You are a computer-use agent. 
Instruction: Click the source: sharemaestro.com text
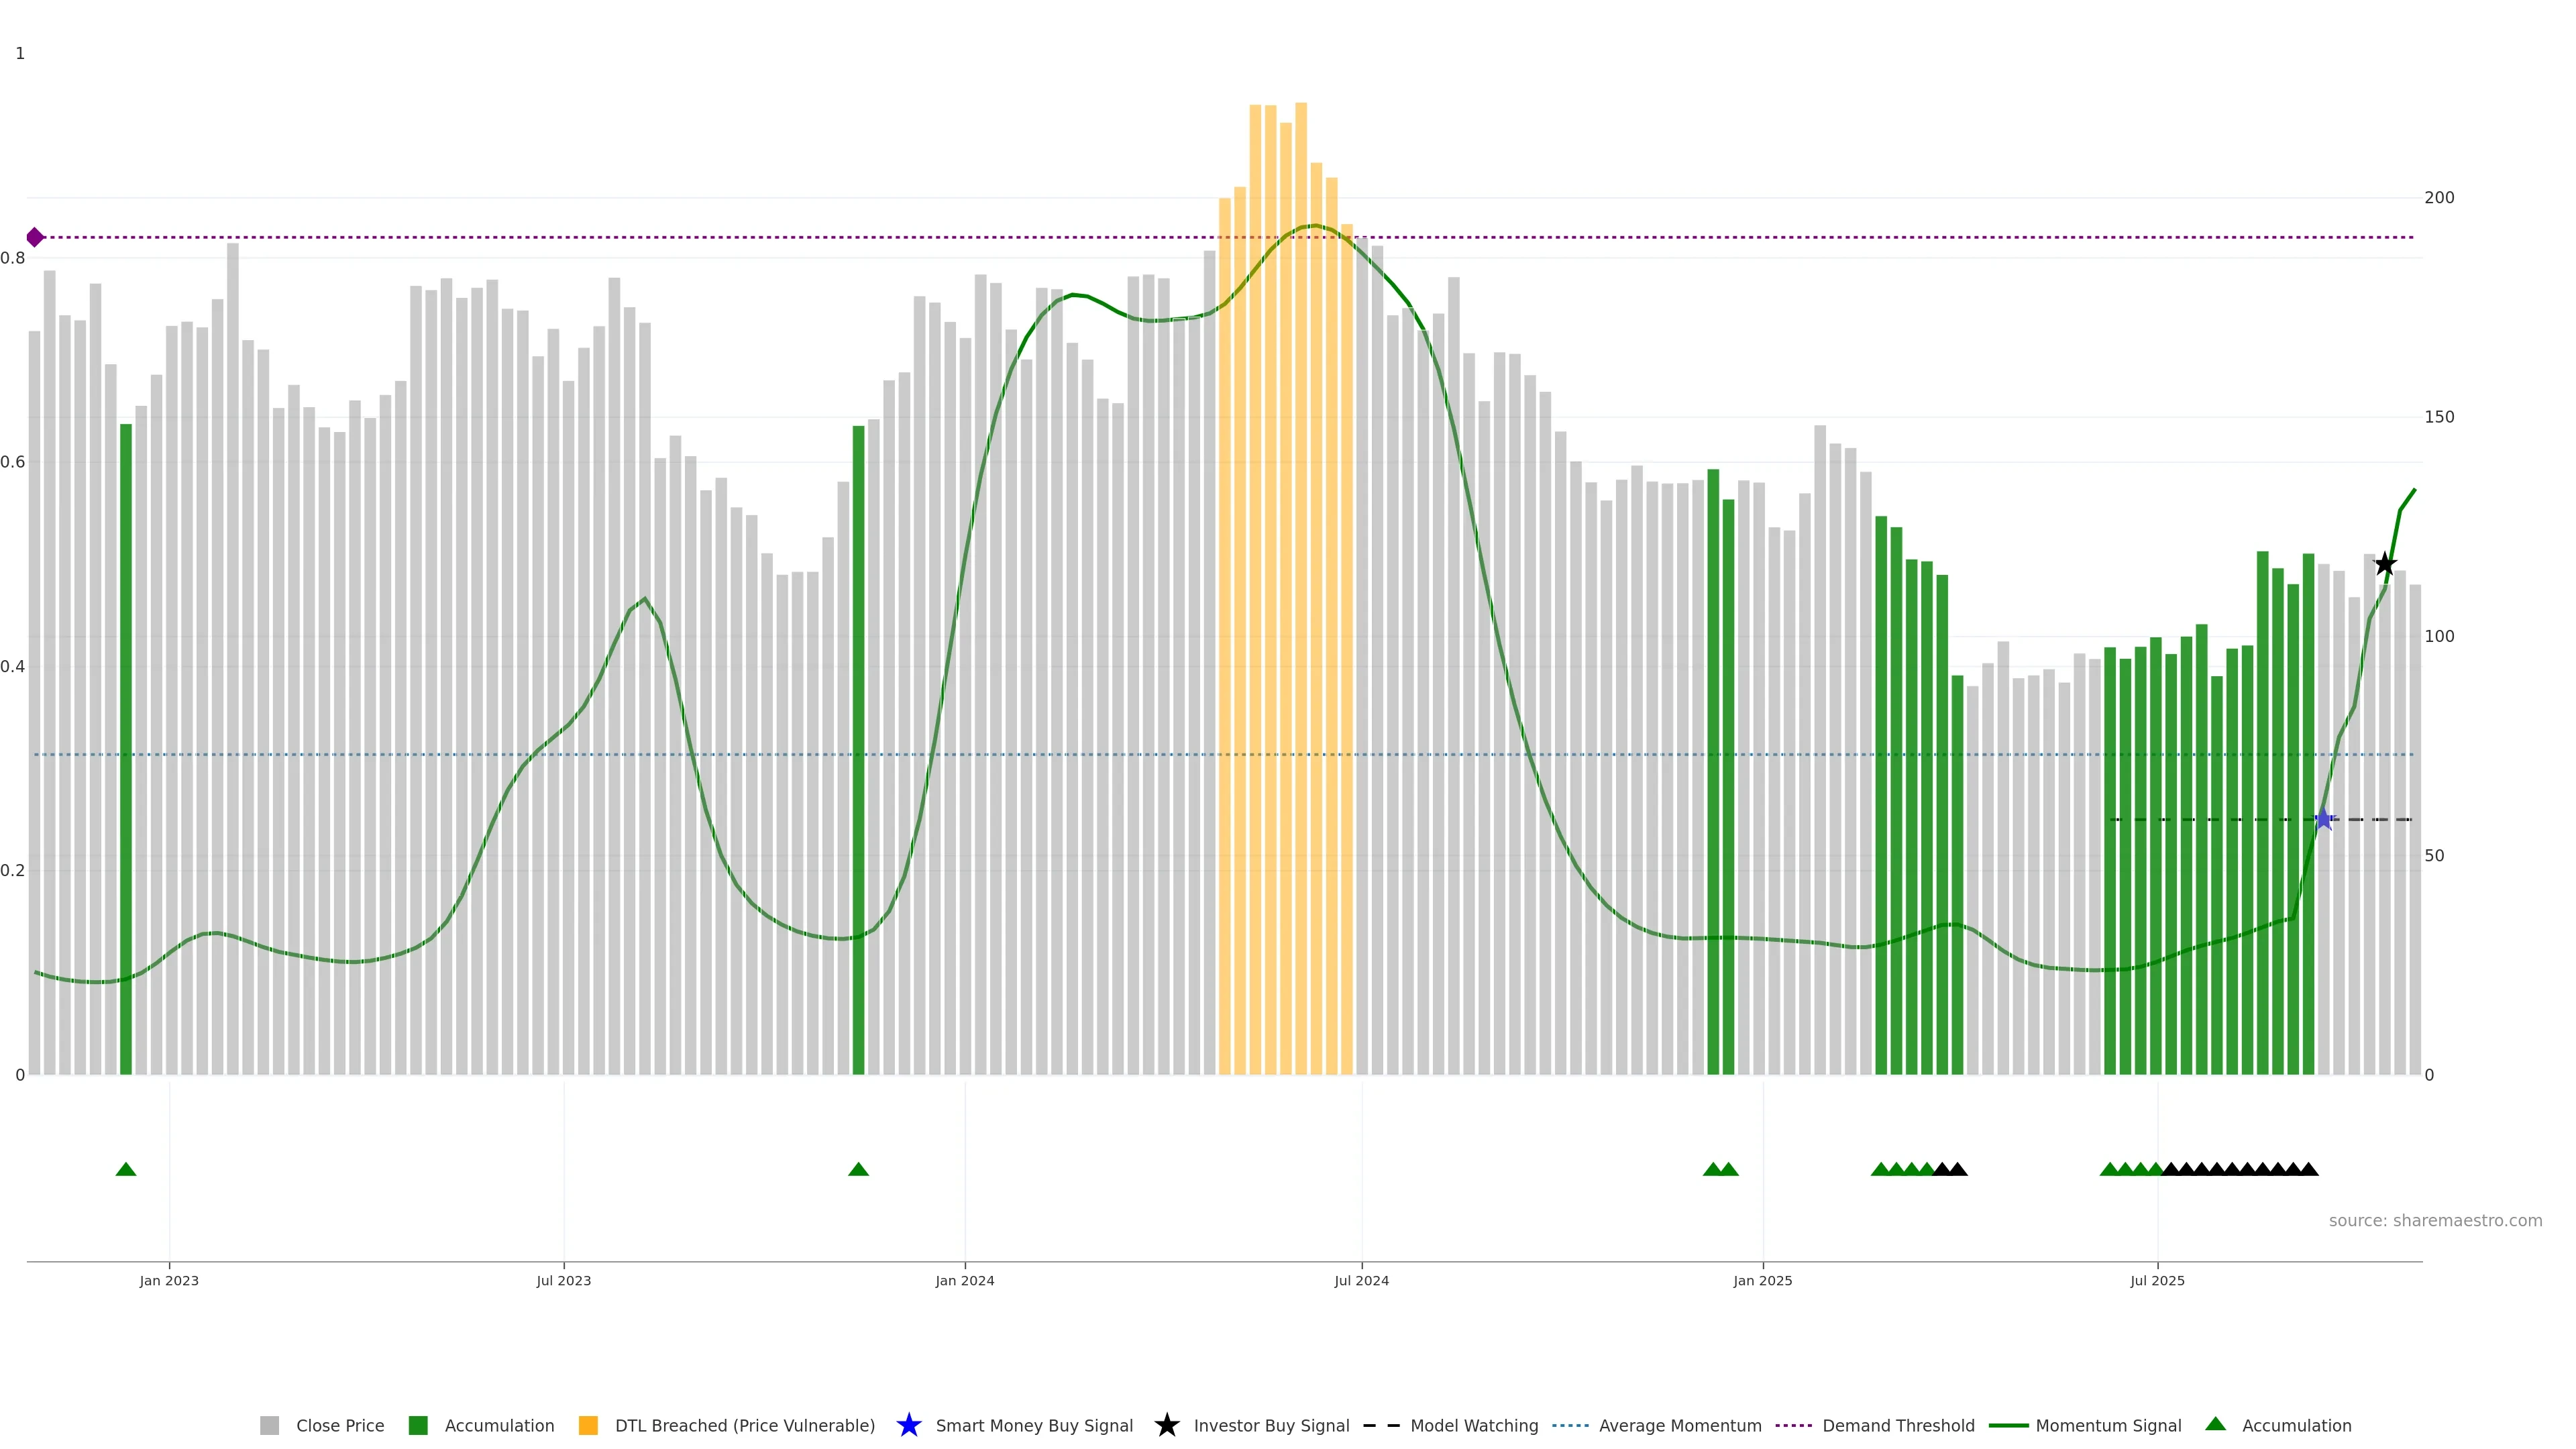point(2435,1220)
